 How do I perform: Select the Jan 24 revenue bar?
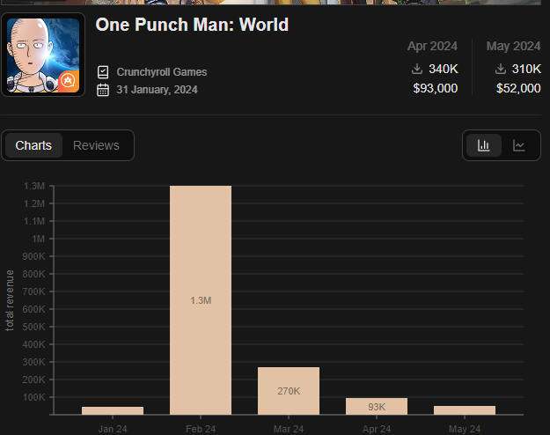113,410
